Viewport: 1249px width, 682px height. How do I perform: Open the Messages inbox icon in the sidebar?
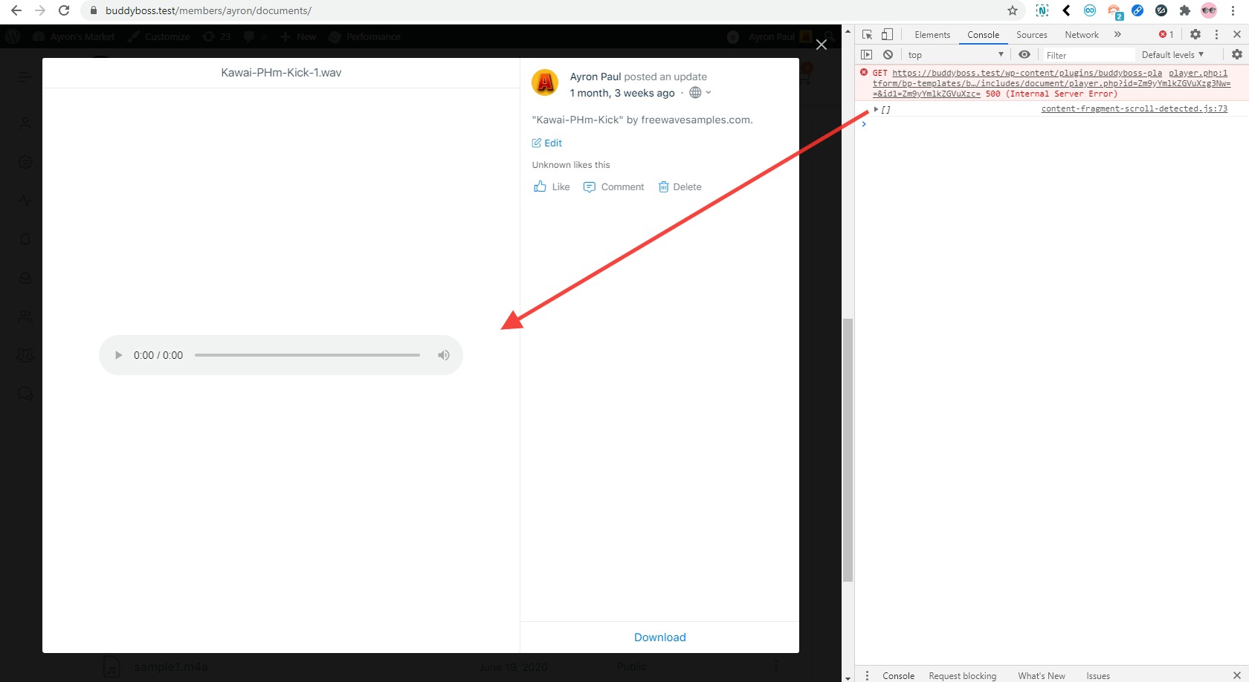click(x=25, y=278)
